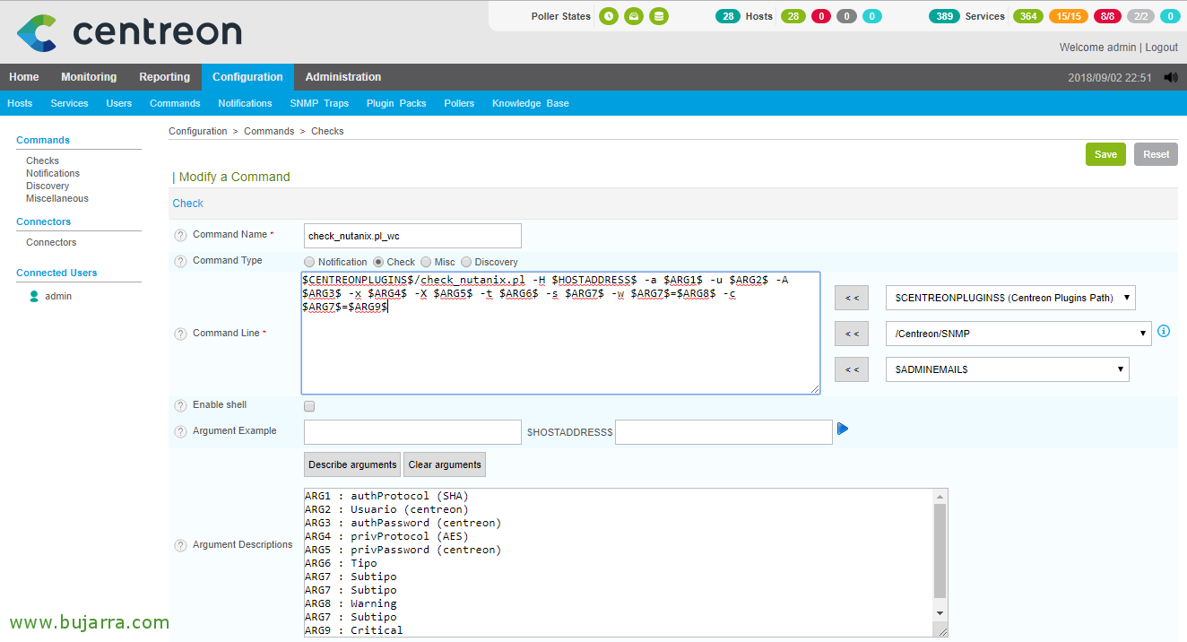This screenshot has height=642, width=1187.
Task: Go to Hosts submenu
Action: pos(20,103)
